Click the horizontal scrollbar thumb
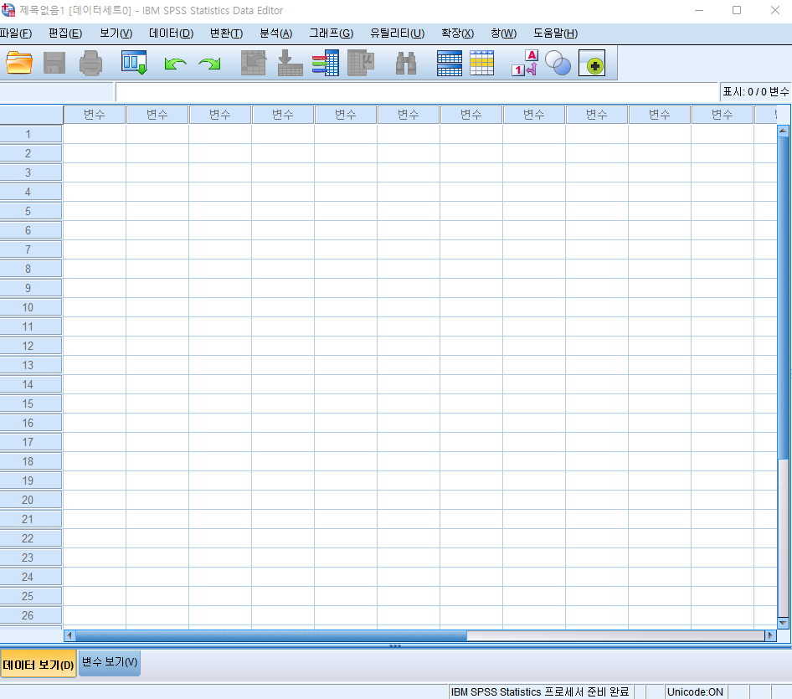Viewport: 792px width, 699px height. point(271,635)
